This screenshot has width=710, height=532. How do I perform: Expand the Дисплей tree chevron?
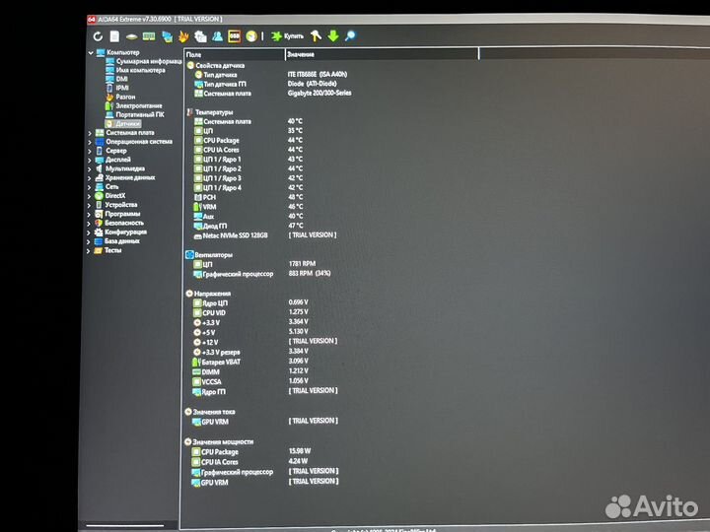tap(89, 161)
